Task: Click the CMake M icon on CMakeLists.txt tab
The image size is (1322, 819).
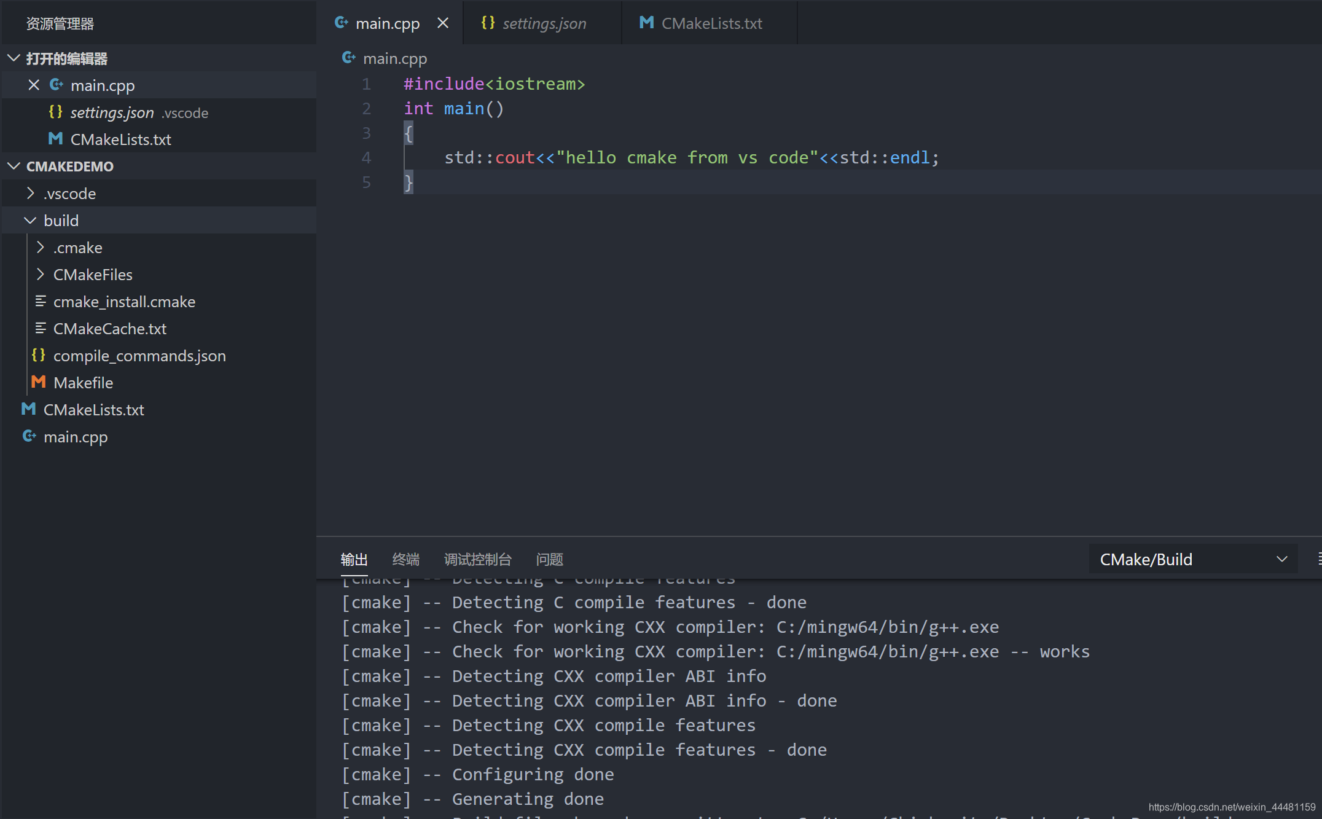Action: click(x=646, y=23)
